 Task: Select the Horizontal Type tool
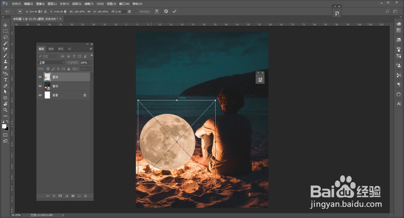click(5, 80)
